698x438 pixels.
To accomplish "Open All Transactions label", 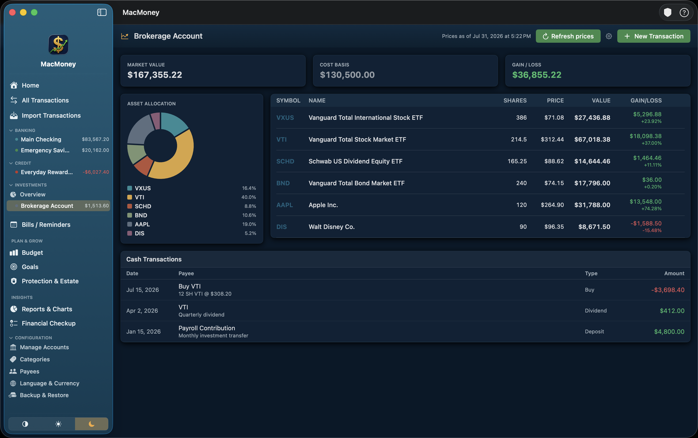I will click(x=45, y=100).
